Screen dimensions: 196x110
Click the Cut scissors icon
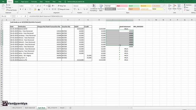[x=7, y=5]
